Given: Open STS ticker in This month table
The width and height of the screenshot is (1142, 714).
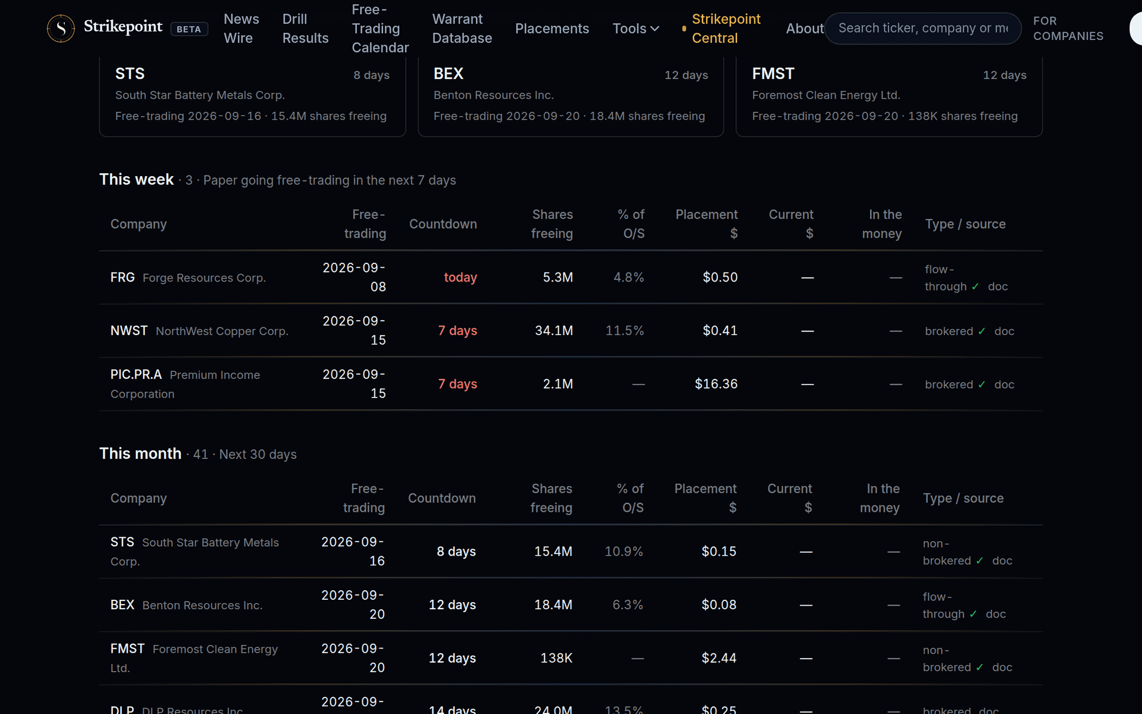Looking at the screenshot, I should pyautogui.click(x=123, y=542).
